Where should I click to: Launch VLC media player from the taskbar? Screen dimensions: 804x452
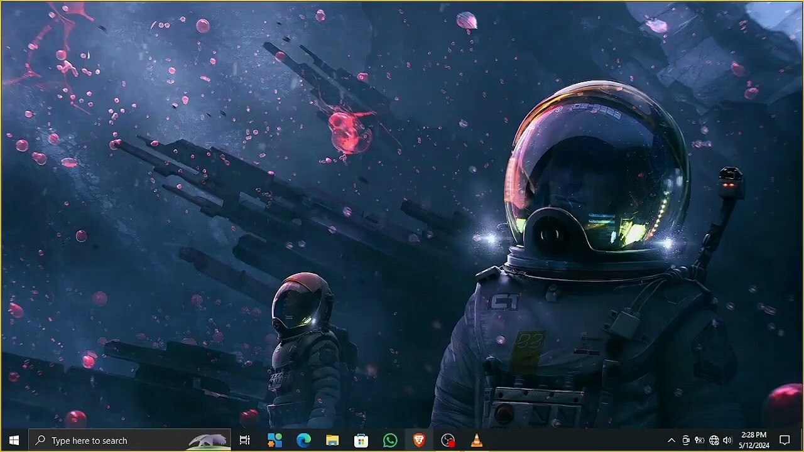[477, 440]
